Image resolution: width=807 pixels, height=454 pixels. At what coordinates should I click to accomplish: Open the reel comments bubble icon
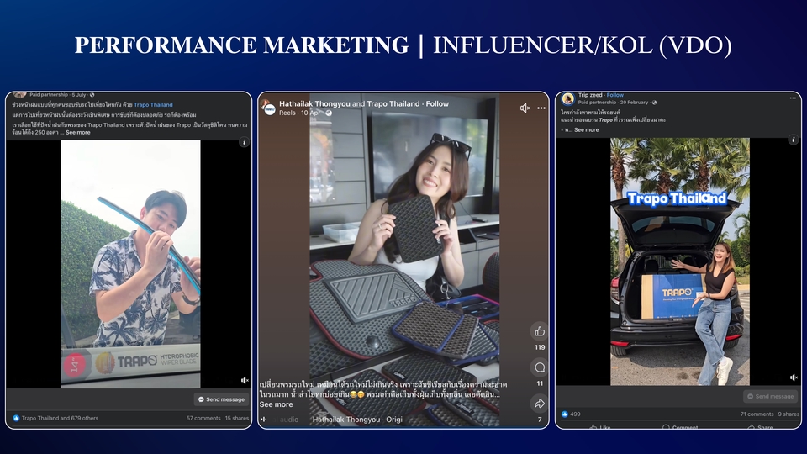coord(540,367)
